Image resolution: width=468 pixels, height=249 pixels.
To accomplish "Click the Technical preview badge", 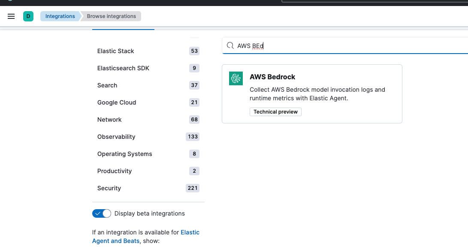I will (275, 112).
